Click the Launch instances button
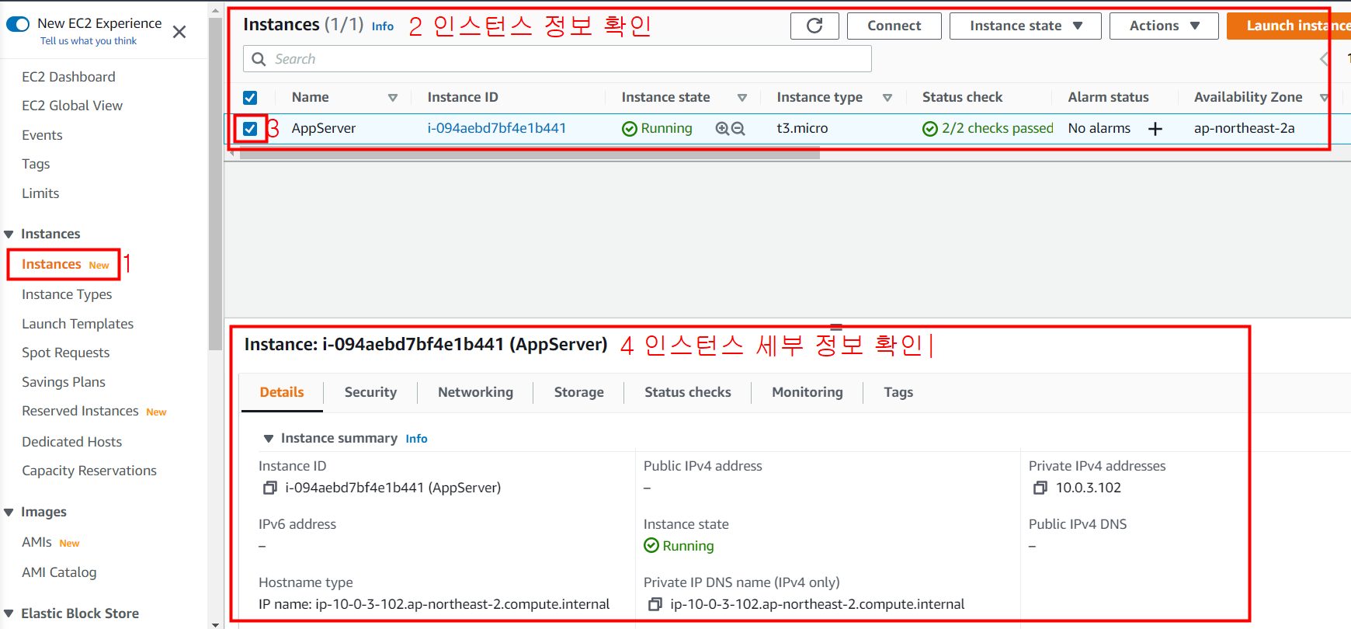 point(1289,26)
